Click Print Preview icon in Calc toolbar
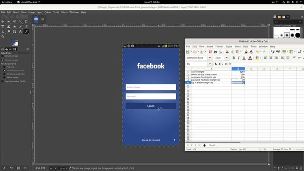The height and width of the screenshot is (171, 304). [220, 52]
